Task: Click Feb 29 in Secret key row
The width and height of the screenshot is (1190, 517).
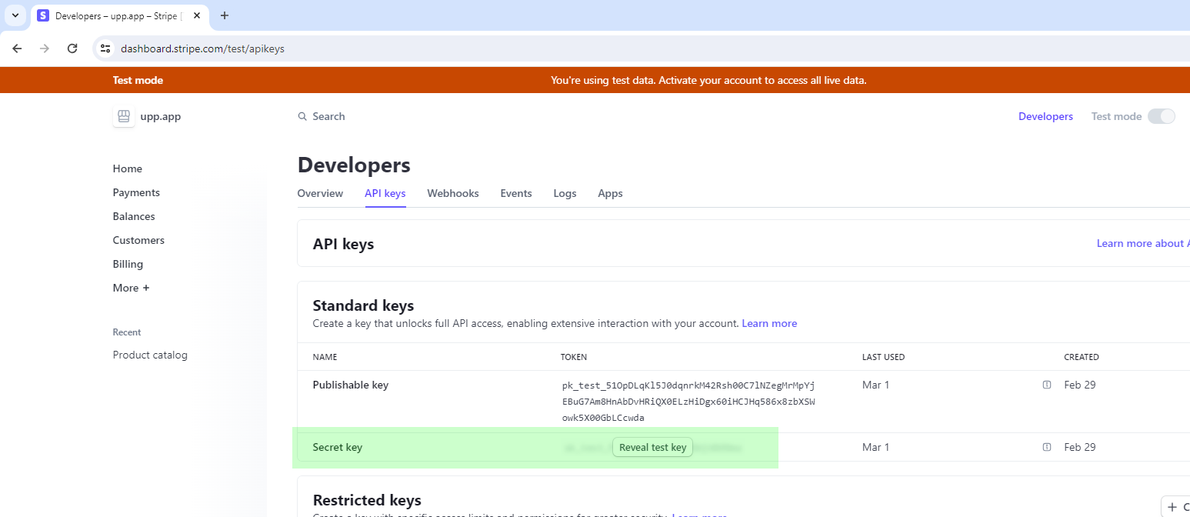Action: pyautogui.click(x=1080, y=447)
